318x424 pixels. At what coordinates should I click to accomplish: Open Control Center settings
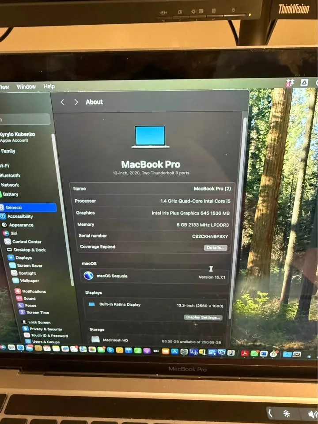point(23,242)
